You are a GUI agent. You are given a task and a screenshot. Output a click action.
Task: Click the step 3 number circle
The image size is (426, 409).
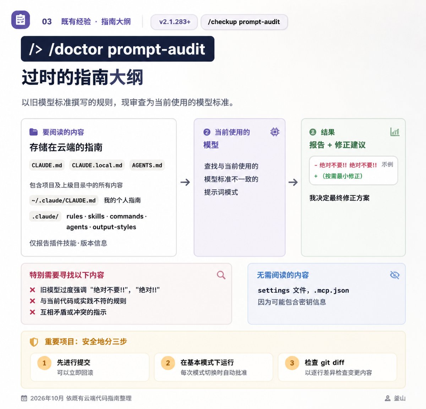click(292, 363)
